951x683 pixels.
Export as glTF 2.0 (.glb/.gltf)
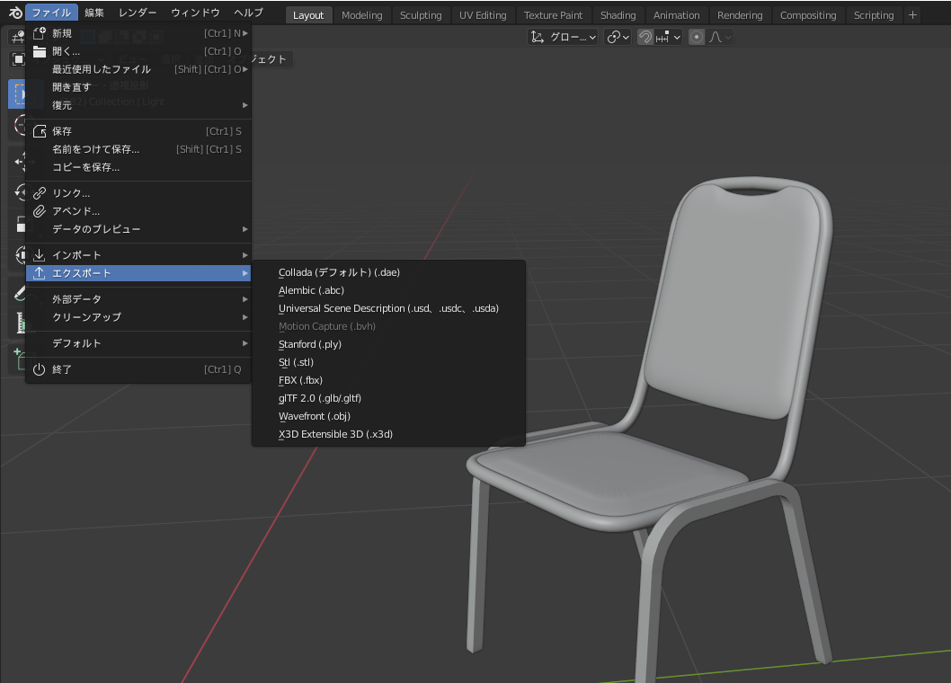(388, 398)
